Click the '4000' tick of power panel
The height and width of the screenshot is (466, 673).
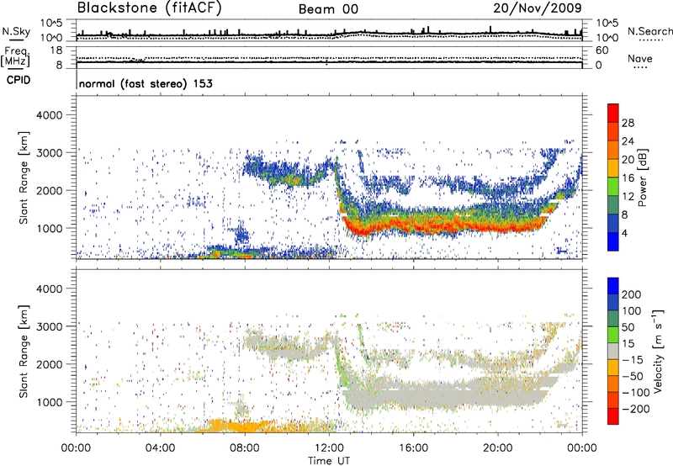click(x=50, y=115)
